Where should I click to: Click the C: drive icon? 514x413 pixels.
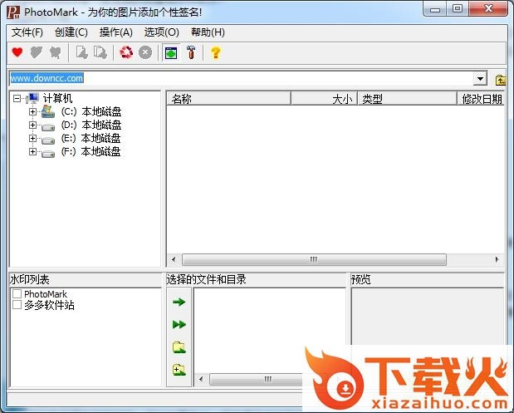point(48,111)
